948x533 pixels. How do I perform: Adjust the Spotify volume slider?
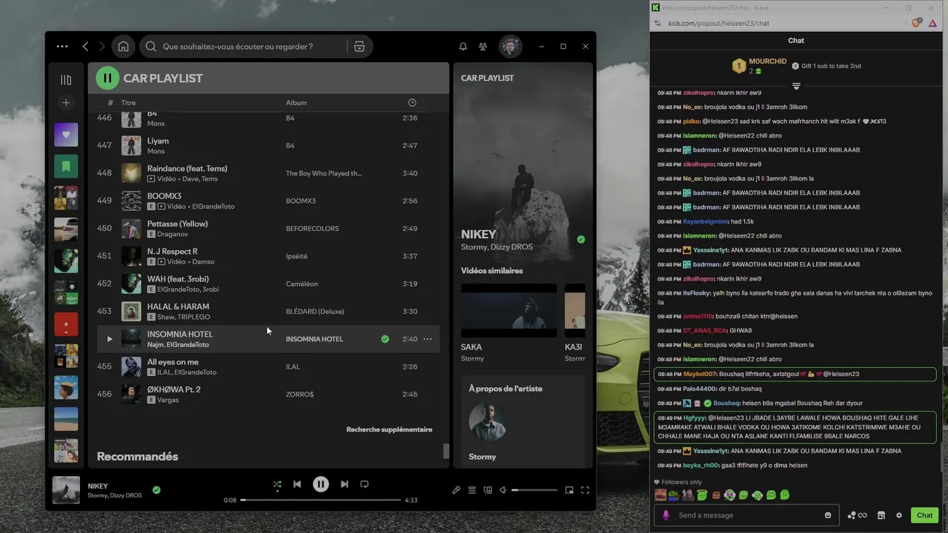point(534,490)
